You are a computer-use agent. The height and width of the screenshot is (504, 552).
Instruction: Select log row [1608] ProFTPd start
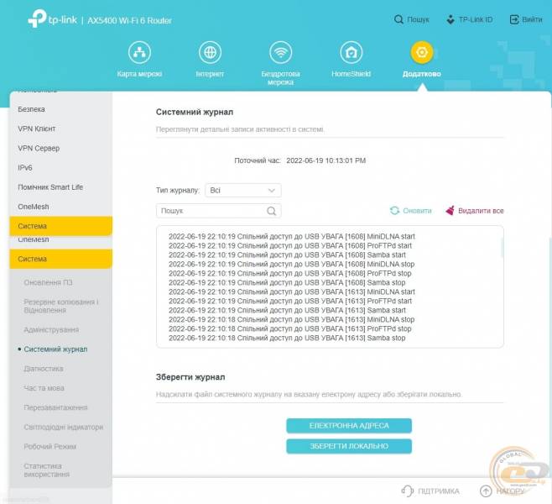[290, 245]
